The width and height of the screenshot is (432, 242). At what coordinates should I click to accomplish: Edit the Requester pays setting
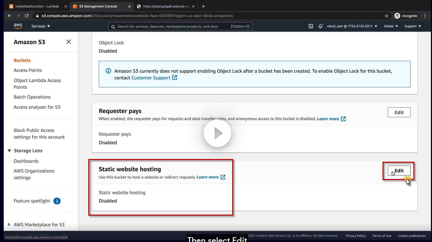click(399, 112)
